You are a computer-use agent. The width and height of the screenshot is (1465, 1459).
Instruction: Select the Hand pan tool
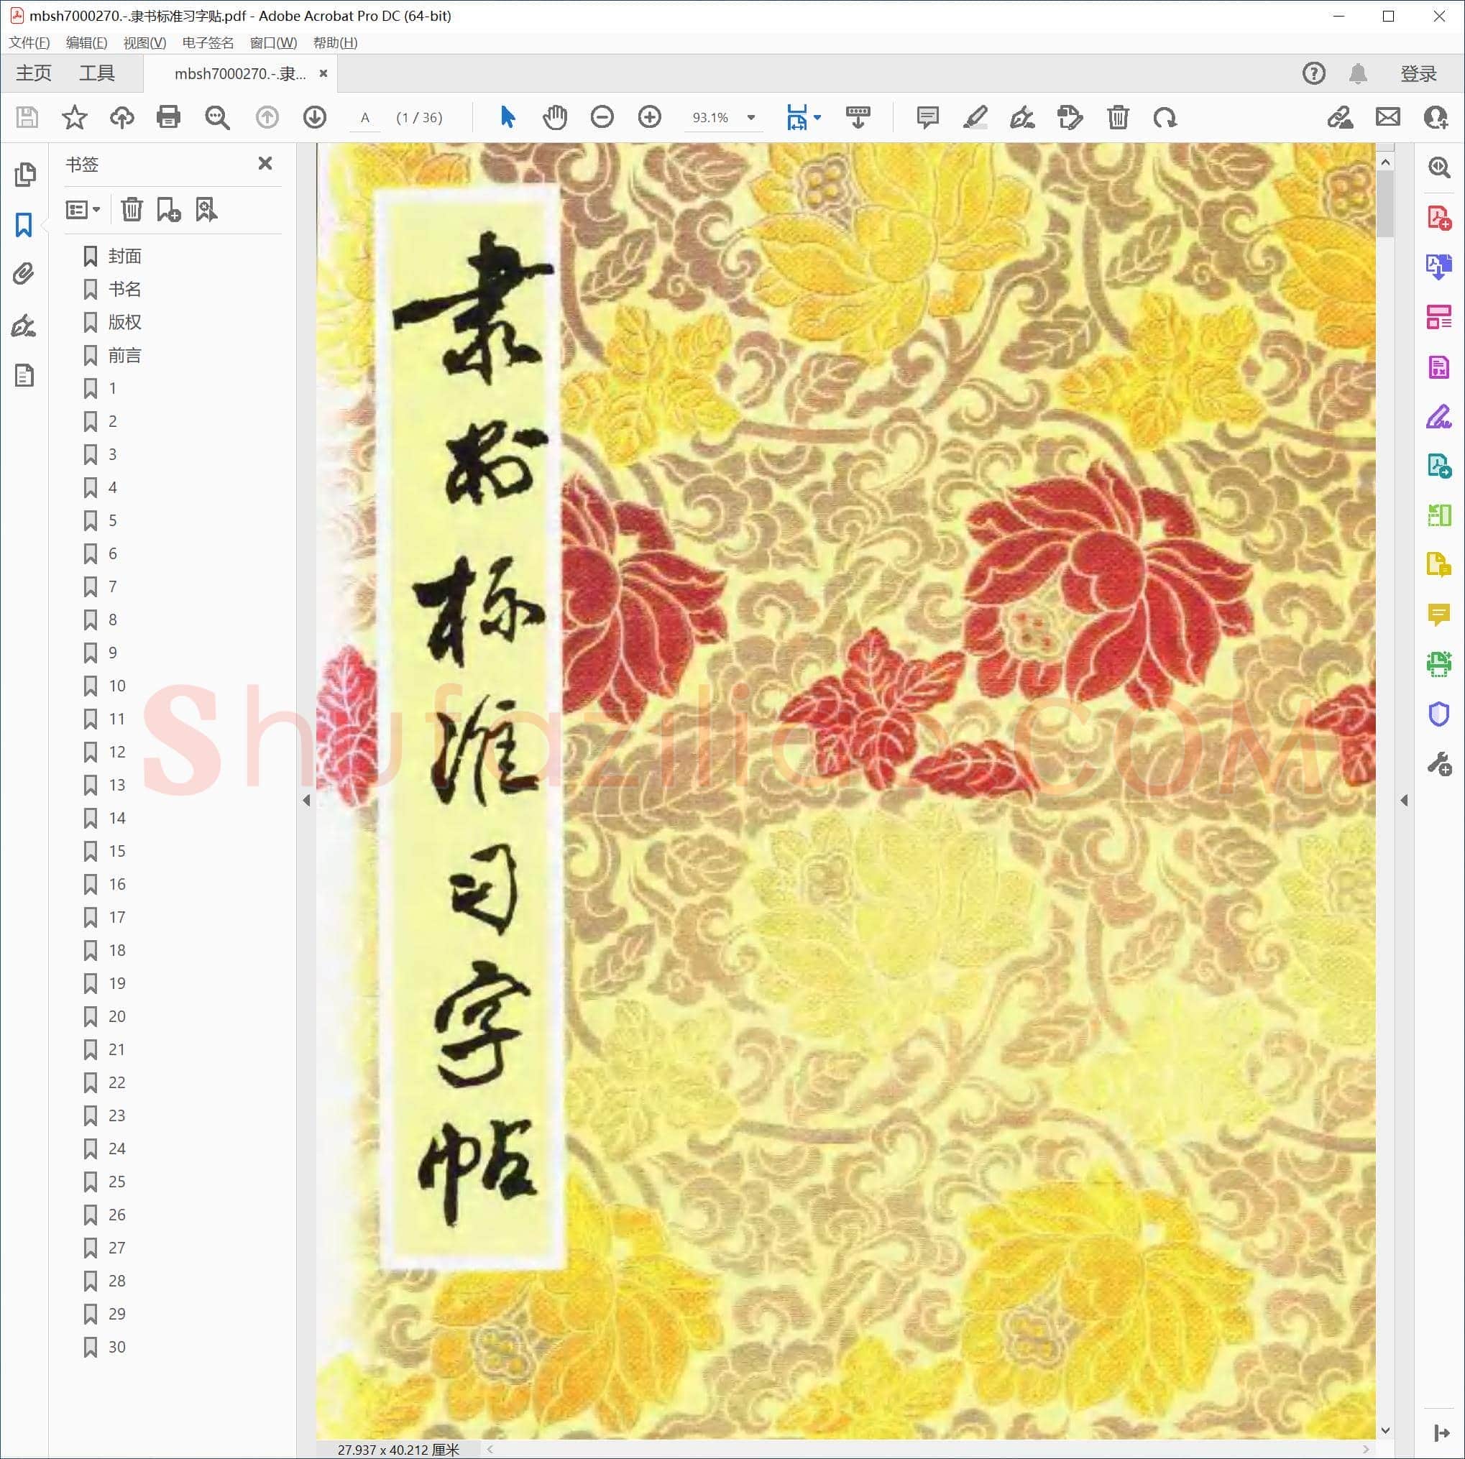pyautogui.click(x=554, y=118)
